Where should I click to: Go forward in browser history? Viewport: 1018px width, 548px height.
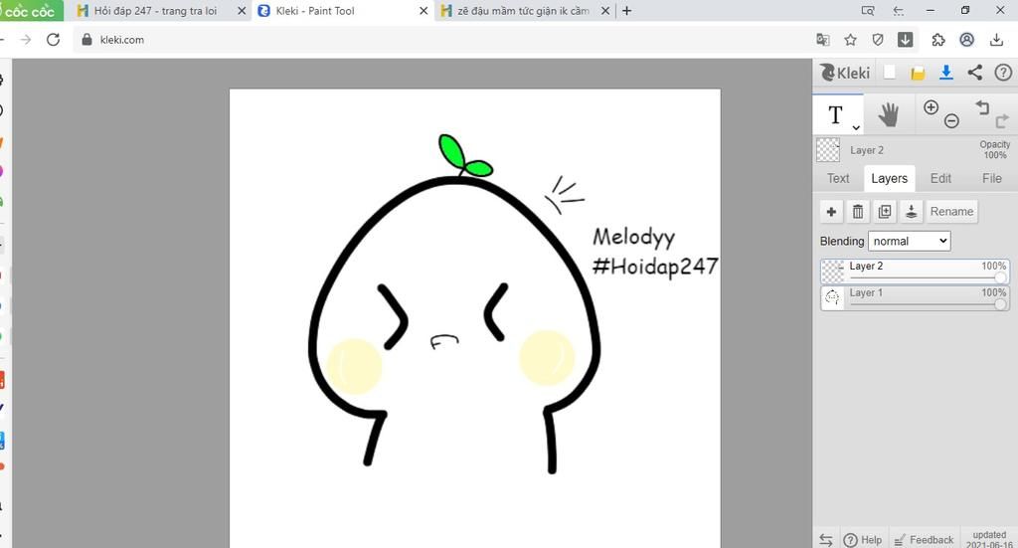point(25,40)
